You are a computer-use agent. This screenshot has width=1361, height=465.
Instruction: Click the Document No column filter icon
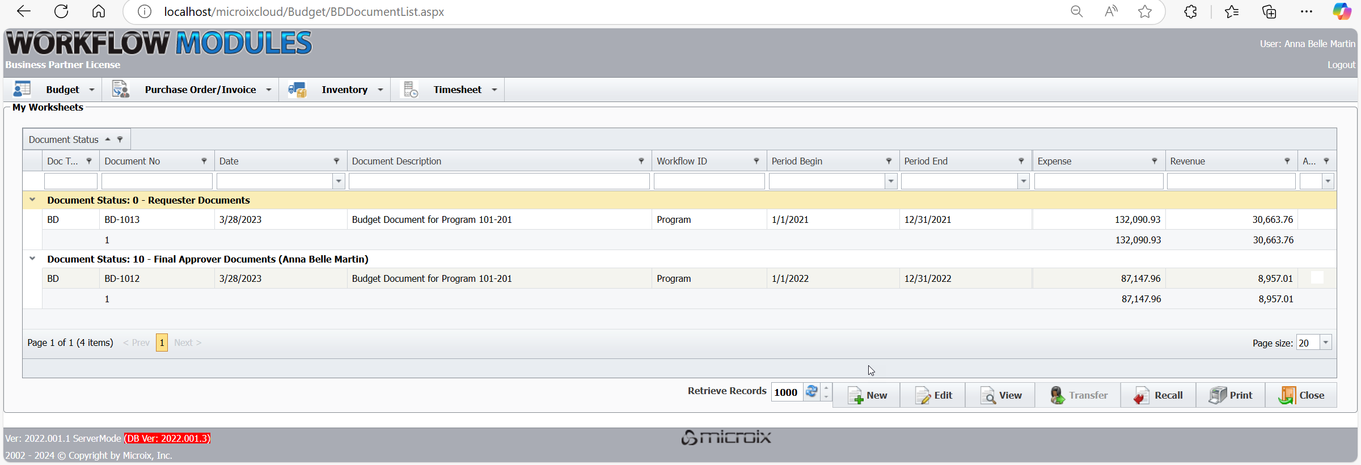[204, 162]
